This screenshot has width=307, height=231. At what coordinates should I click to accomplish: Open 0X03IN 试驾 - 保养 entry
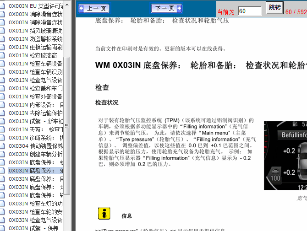[x=33, y=228]
